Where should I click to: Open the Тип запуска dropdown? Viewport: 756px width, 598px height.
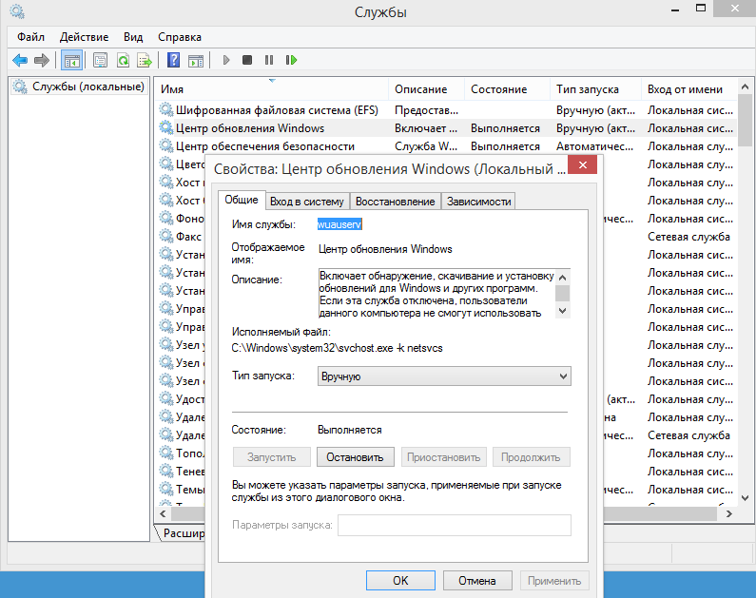(444, 376)
